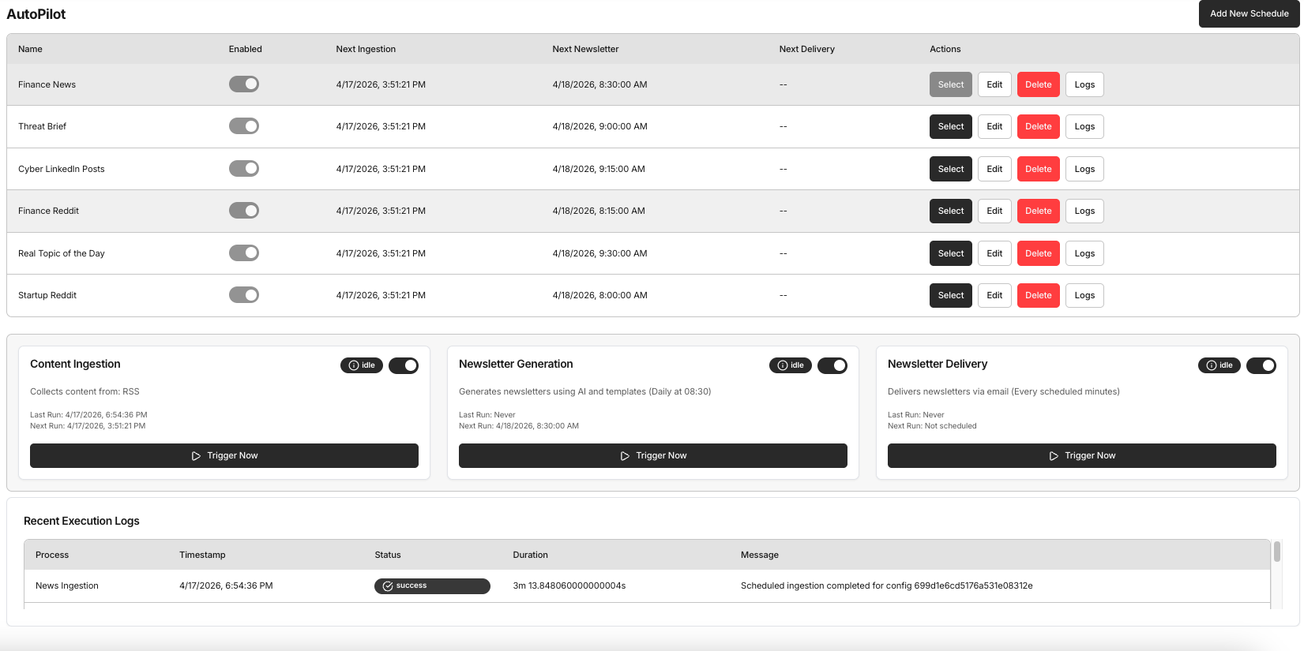Click the idle status badge in Newsletter Delivery
The image size is (1304, 651).
[x=1219, y=365]
